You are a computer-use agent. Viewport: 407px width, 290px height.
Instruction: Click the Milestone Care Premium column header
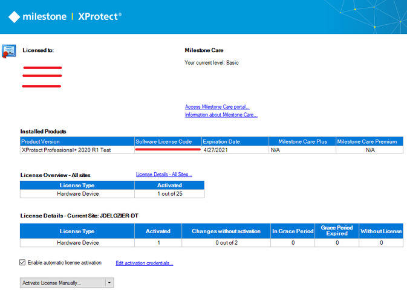370,141
